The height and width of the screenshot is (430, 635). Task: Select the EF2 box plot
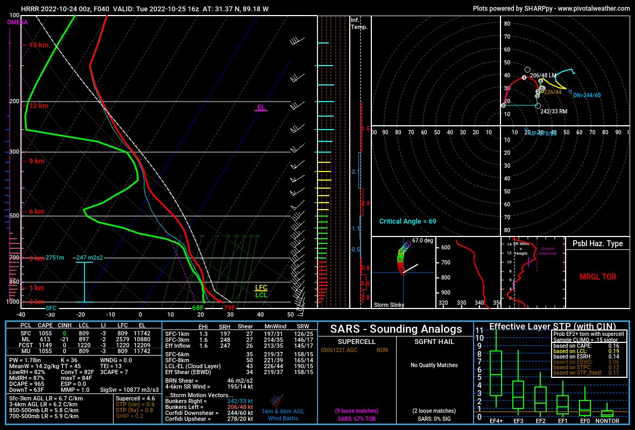[541, 396]
